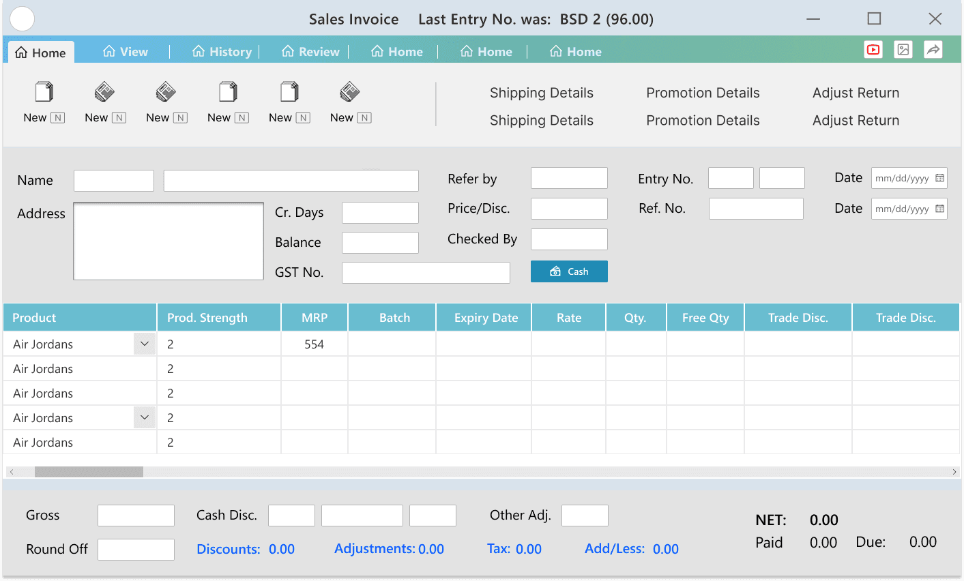Open the calendar picker in the second Date field
964x581 pixels.
click(x=939, y=209)
